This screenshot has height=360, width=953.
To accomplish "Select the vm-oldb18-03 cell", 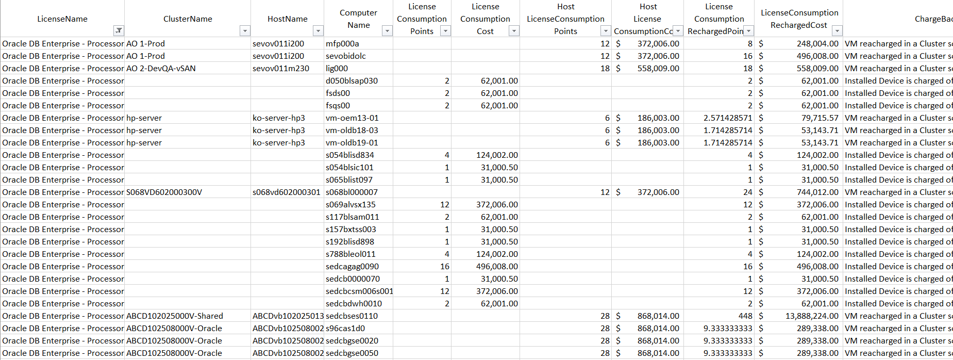I will coord(358,130).
